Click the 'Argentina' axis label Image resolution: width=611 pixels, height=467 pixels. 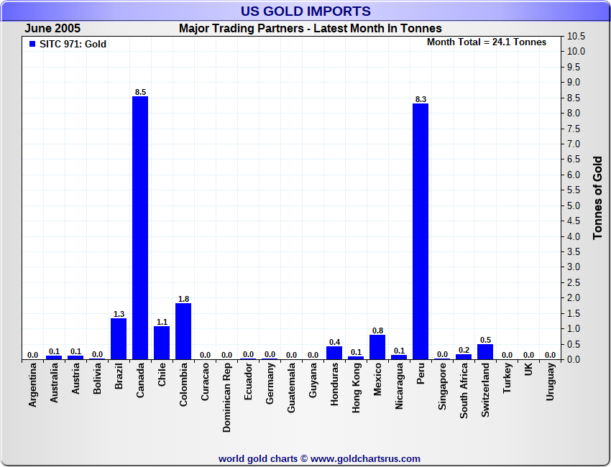32,385
